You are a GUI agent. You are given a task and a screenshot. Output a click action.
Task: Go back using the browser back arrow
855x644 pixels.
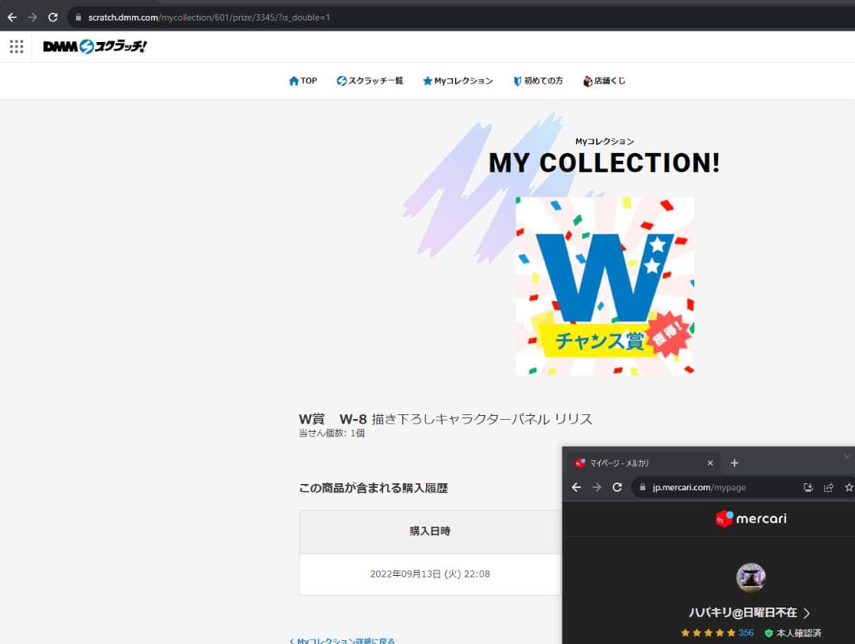click(x=13, y=16)
